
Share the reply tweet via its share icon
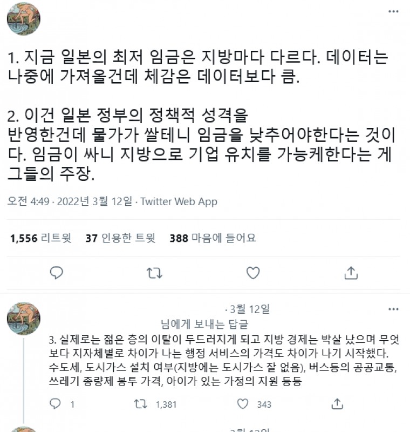(x=338, y=404)
